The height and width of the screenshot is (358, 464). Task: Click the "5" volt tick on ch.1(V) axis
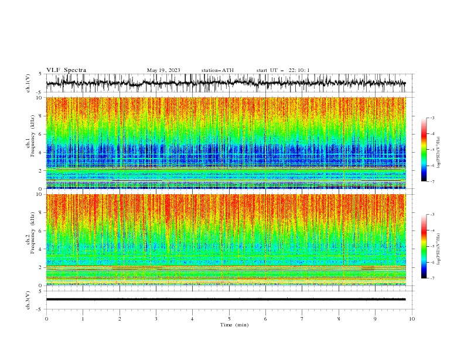(x=40, y=74)
